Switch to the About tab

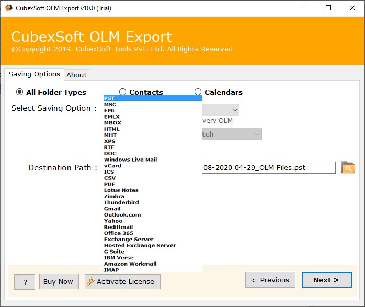(x=76, y=75)
